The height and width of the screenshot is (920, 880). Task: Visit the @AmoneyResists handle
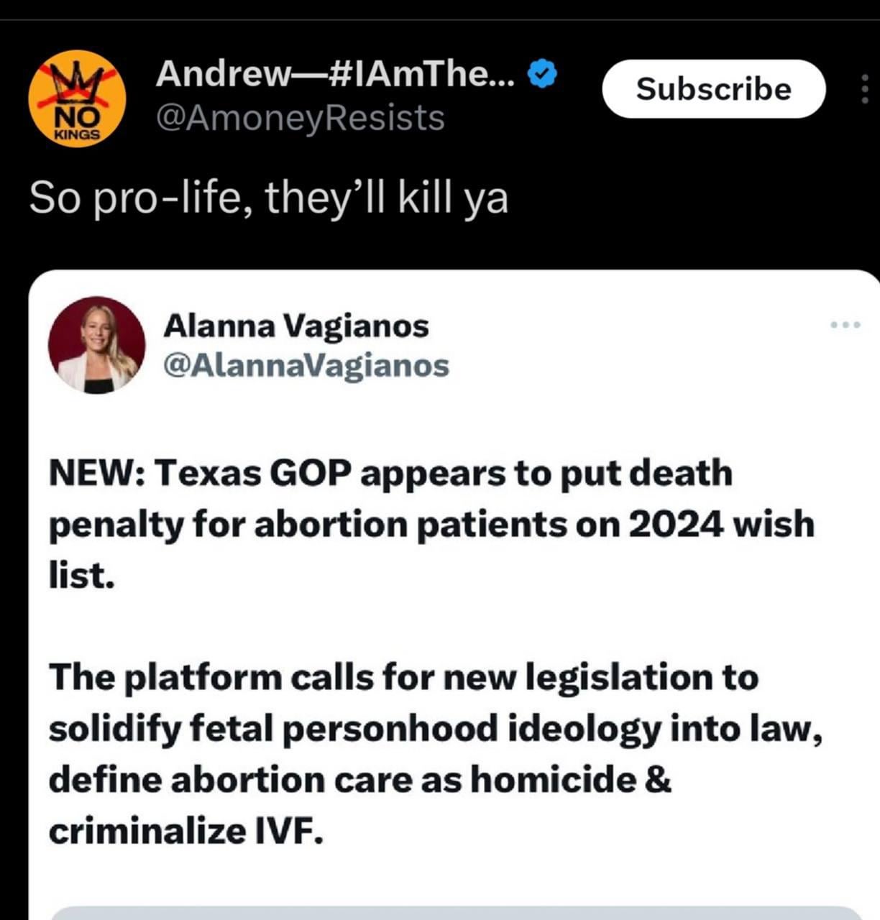300,118
